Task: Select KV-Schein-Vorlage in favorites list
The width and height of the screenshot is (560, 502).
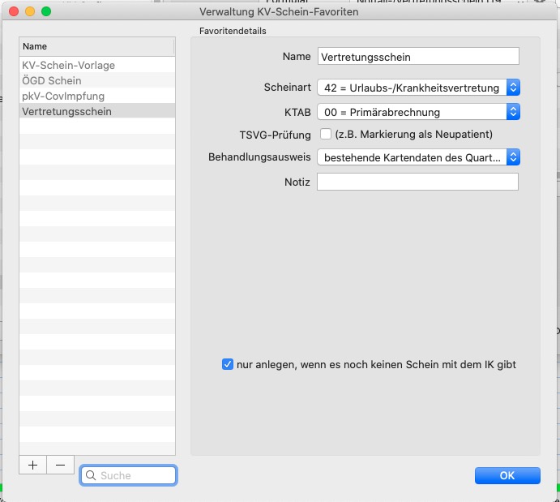Action: (x=97, y=65)
